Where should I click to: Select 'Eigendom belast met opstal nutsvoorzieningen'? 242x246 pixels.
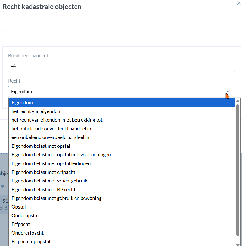[x=61, y=155]
